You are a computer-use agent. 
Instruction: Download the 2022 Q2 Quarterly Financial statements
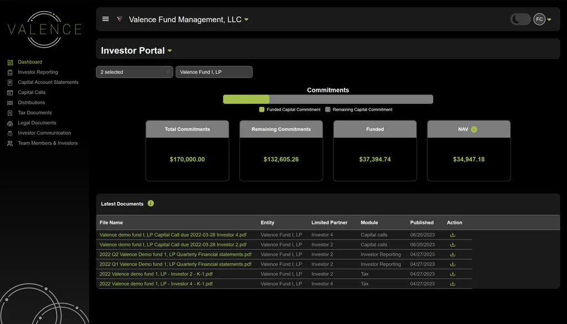click(452, 254)
